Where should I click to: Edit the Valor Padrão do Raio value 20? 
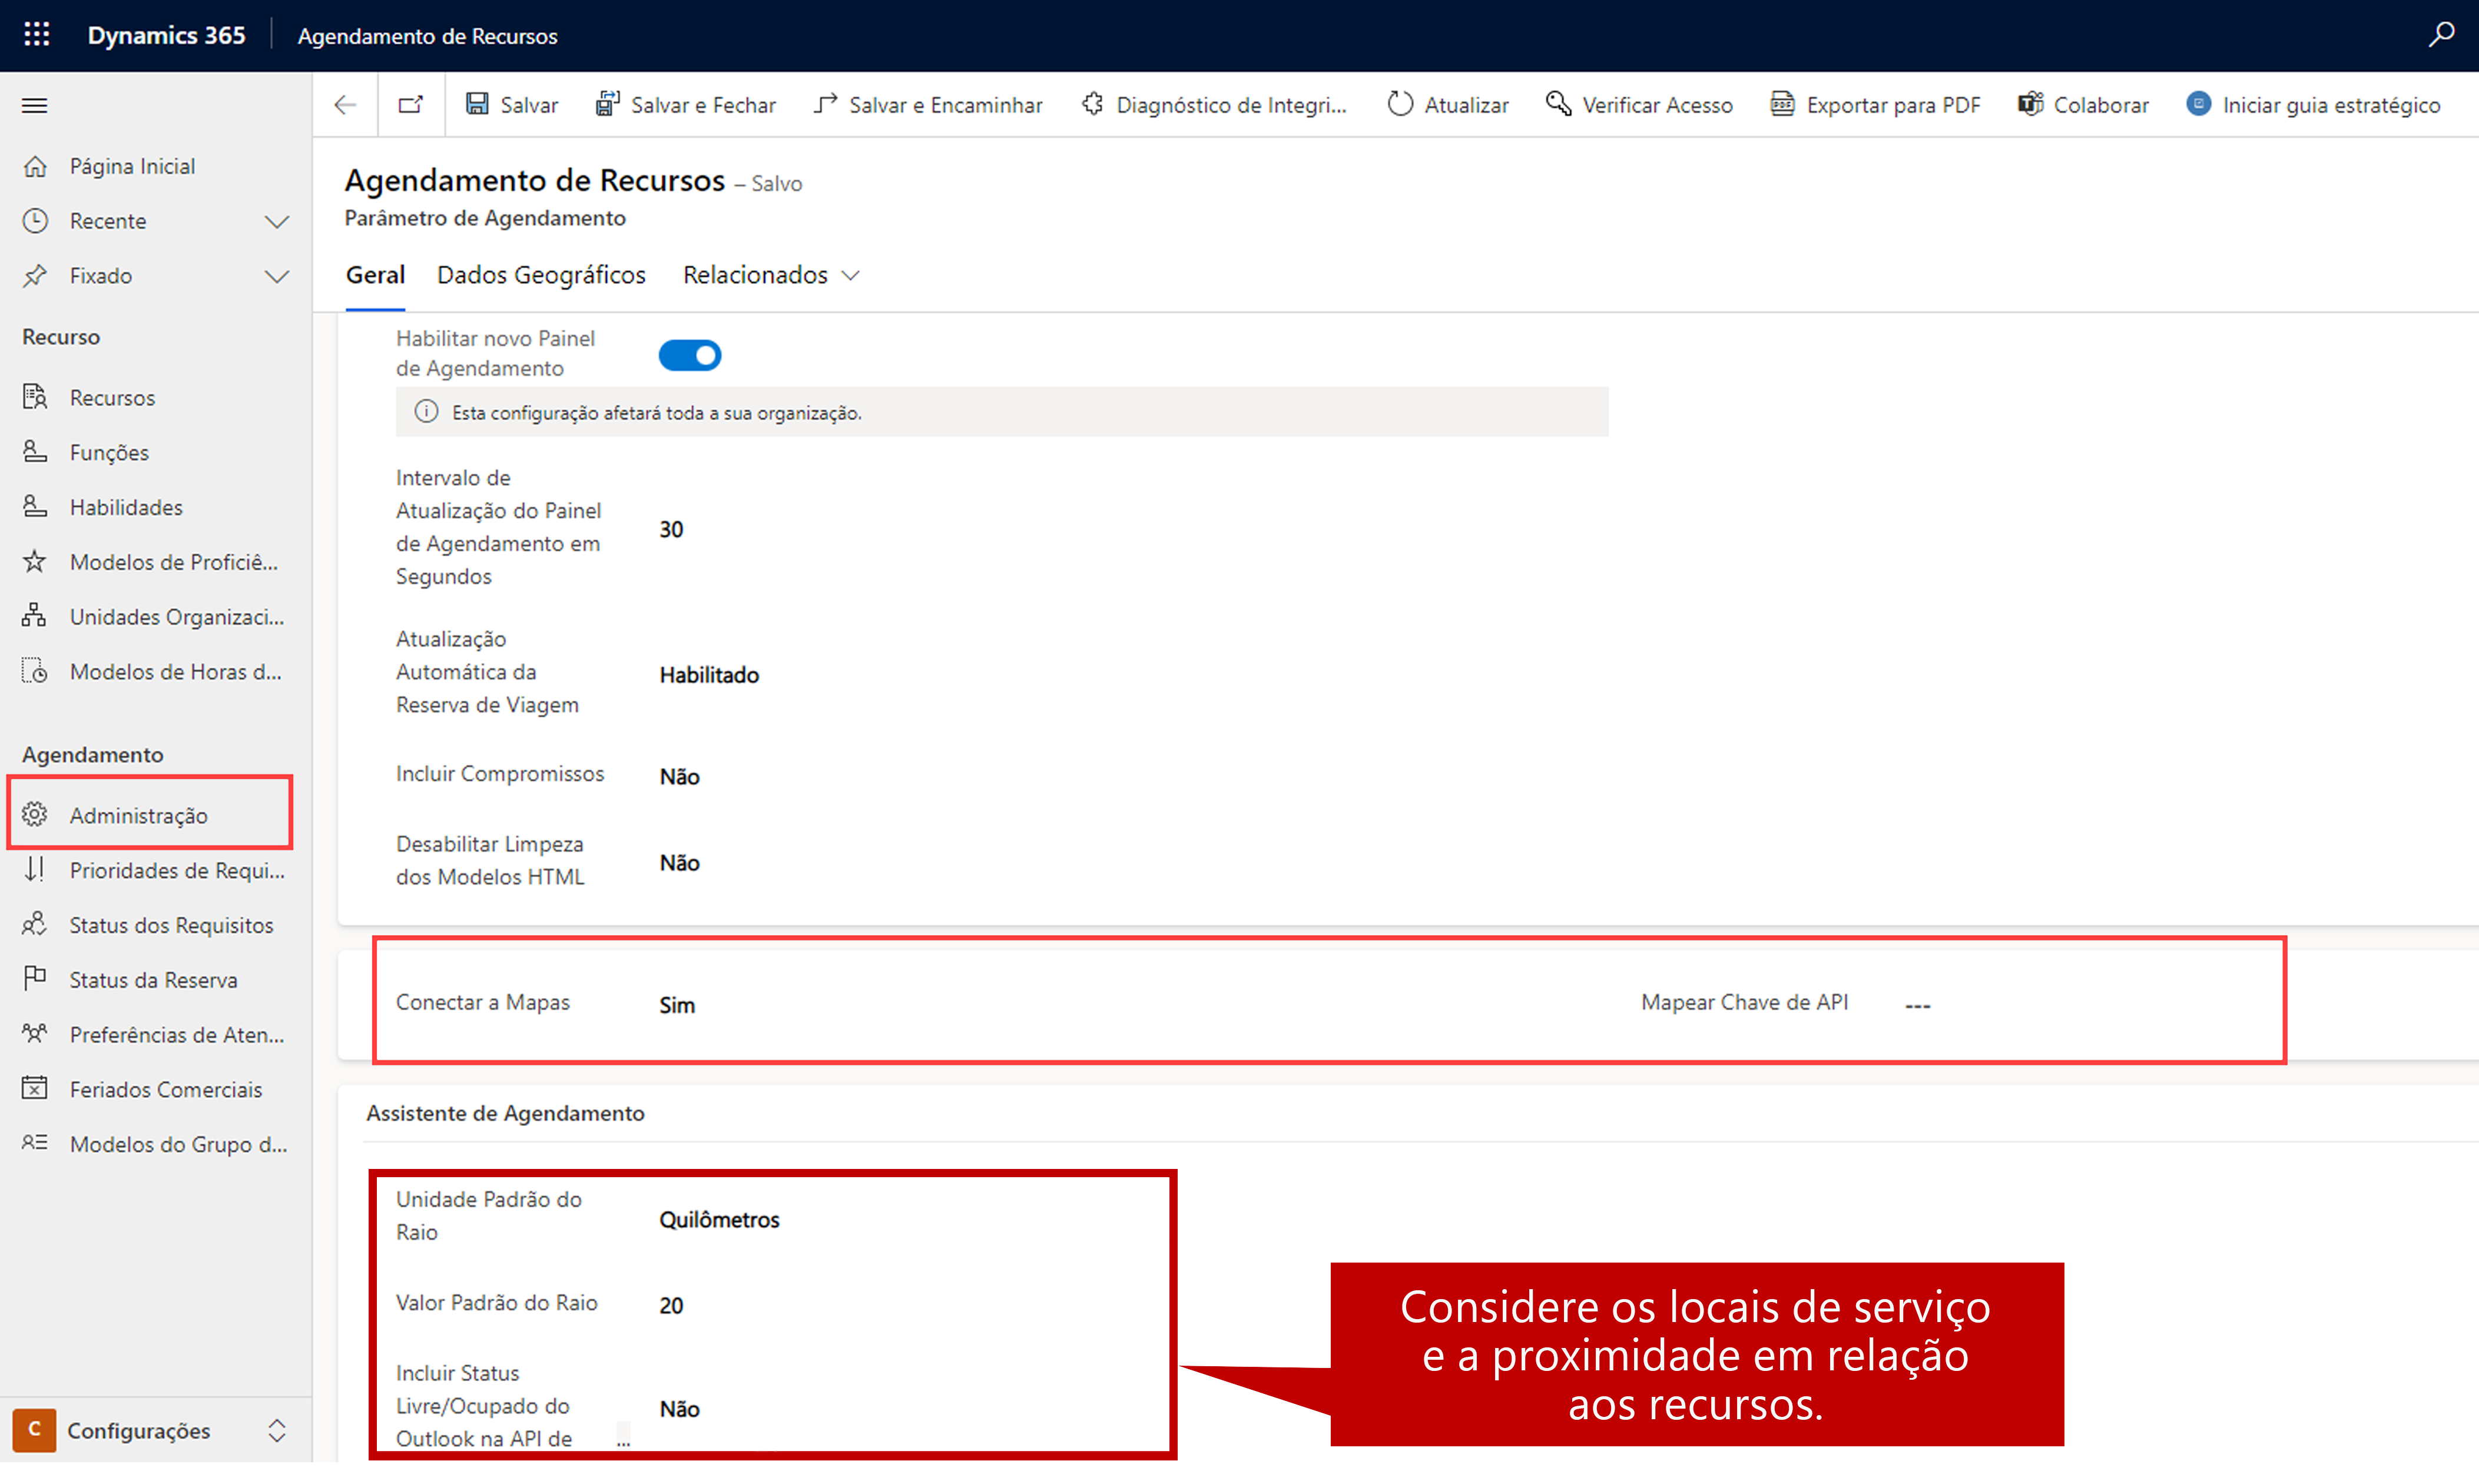click(x=672, y=1305)
